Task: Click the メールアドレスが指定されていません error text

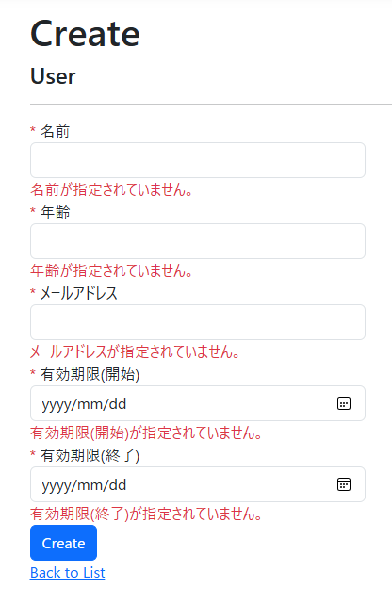Action: pos(135,351)
